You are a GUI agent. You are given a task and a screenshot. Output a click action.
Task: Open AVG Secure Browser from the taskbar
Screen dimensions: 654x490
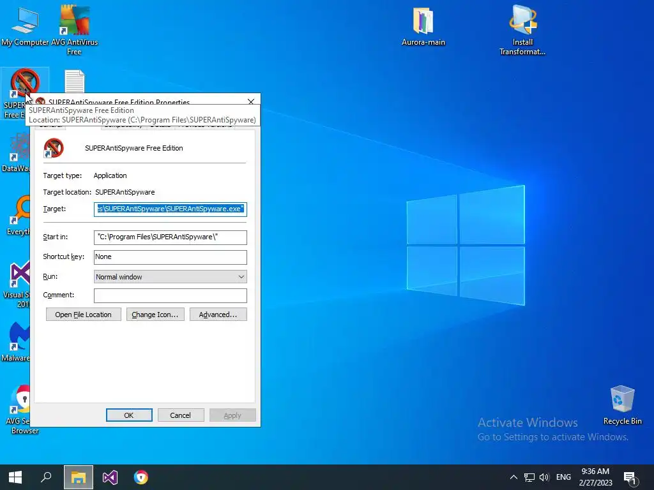(x=141, y=477)
